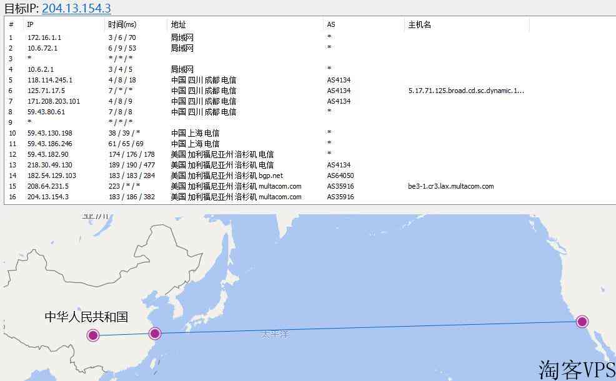
Task: Select hop 10 row with 59.43.130.198
Action: 50,133
